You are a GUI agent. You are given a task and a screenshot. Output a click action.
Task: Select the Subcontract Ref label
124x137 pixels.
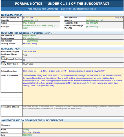point(75,23)
